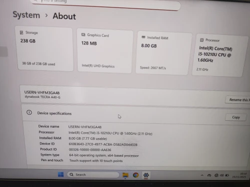250x187 pixels.
Task: Select the Processor value in specifications
Action: pyautogui.click(x=110, y=133)
